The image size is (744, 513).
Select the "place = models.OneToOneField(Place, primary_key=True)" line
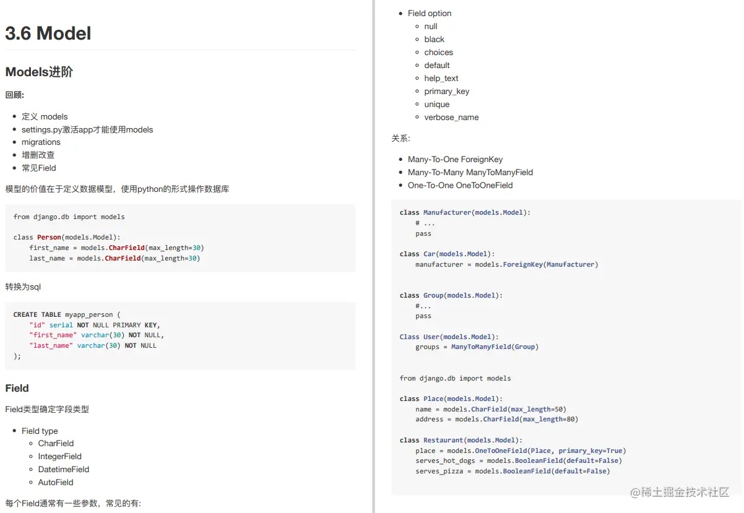(x=521, y=450)
